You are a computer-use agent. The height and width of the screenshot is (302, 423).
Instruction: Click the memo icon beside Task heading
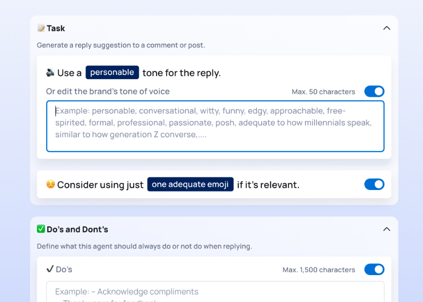click(x=41, y=28)
